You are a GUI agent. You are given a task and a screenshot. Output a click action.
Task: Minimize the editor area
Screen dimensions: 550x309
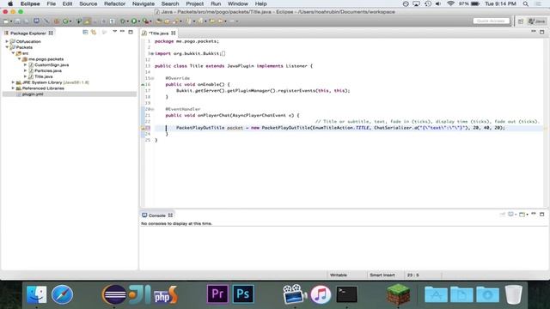[x=534, y=32]
